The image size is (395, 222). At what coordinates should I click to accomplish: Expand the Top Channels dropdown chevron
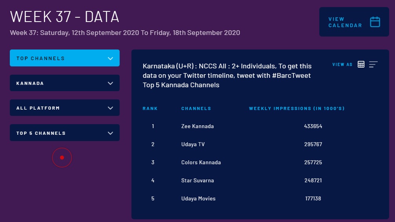110,59
